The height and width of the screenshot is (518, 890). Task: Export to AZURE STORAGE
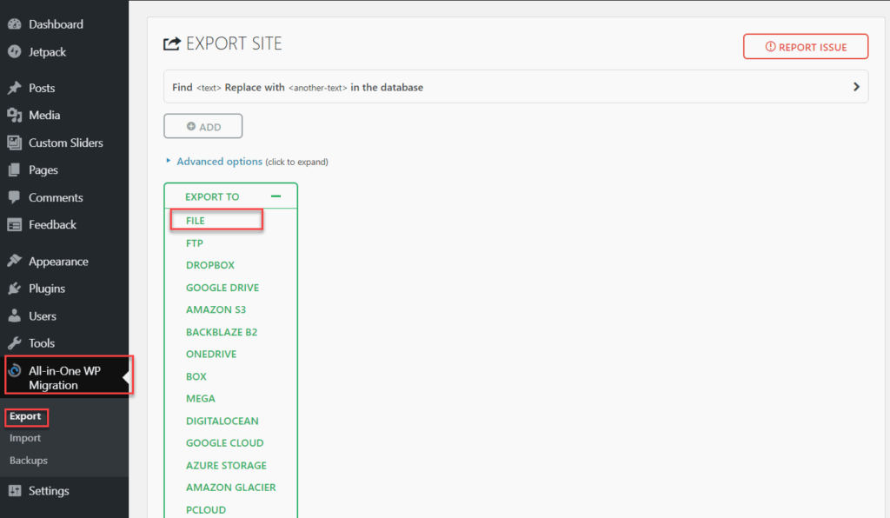pos(226,465)
